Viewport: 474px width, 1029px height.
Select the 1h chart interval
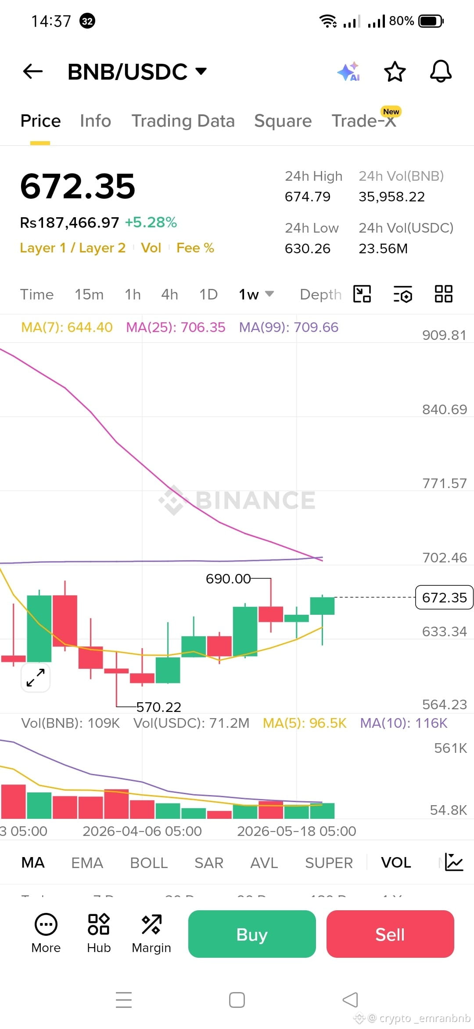(x=133, y=294)
